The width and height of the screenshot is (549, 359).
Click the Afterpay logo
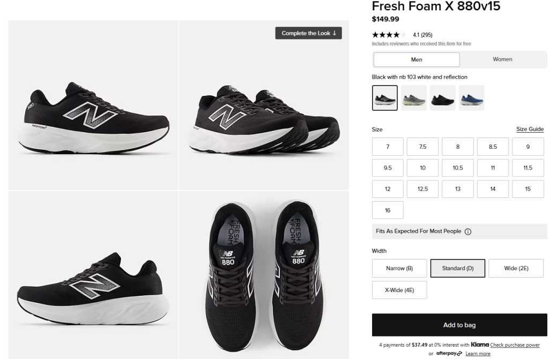click(449, 353)
